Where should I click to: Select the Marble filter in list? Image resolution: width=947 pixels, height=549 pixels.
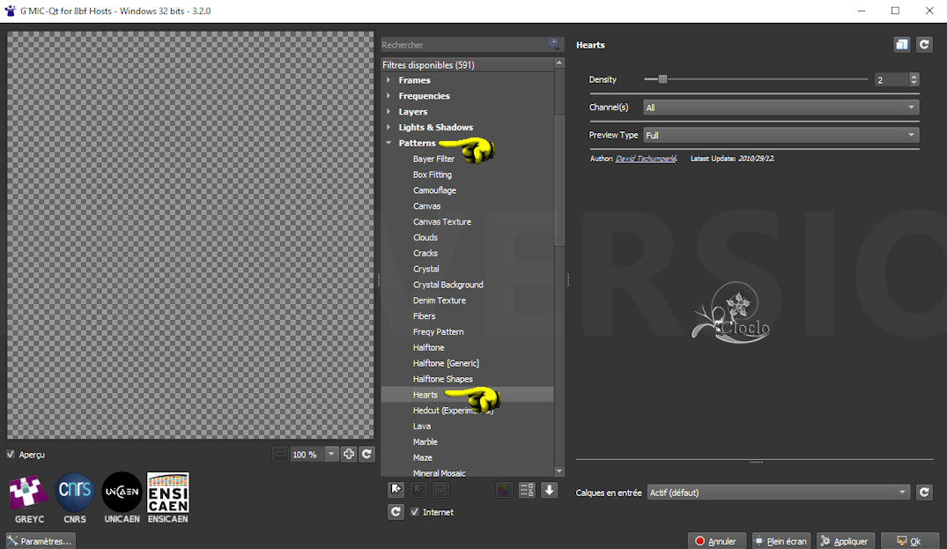pyautogui.click(x=425, y=442)
